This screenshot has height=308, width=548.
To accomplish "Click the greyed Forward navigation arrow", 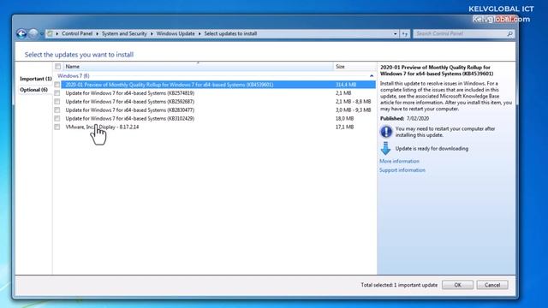I will click(33, 33).
